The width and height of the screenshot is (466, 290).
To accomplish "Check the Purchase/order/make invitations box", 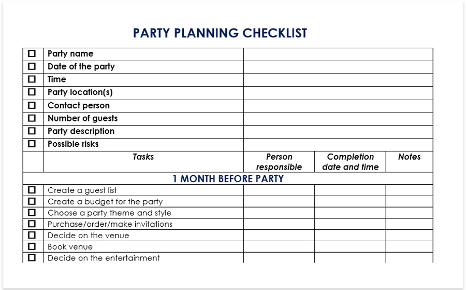I will (32, 224).
